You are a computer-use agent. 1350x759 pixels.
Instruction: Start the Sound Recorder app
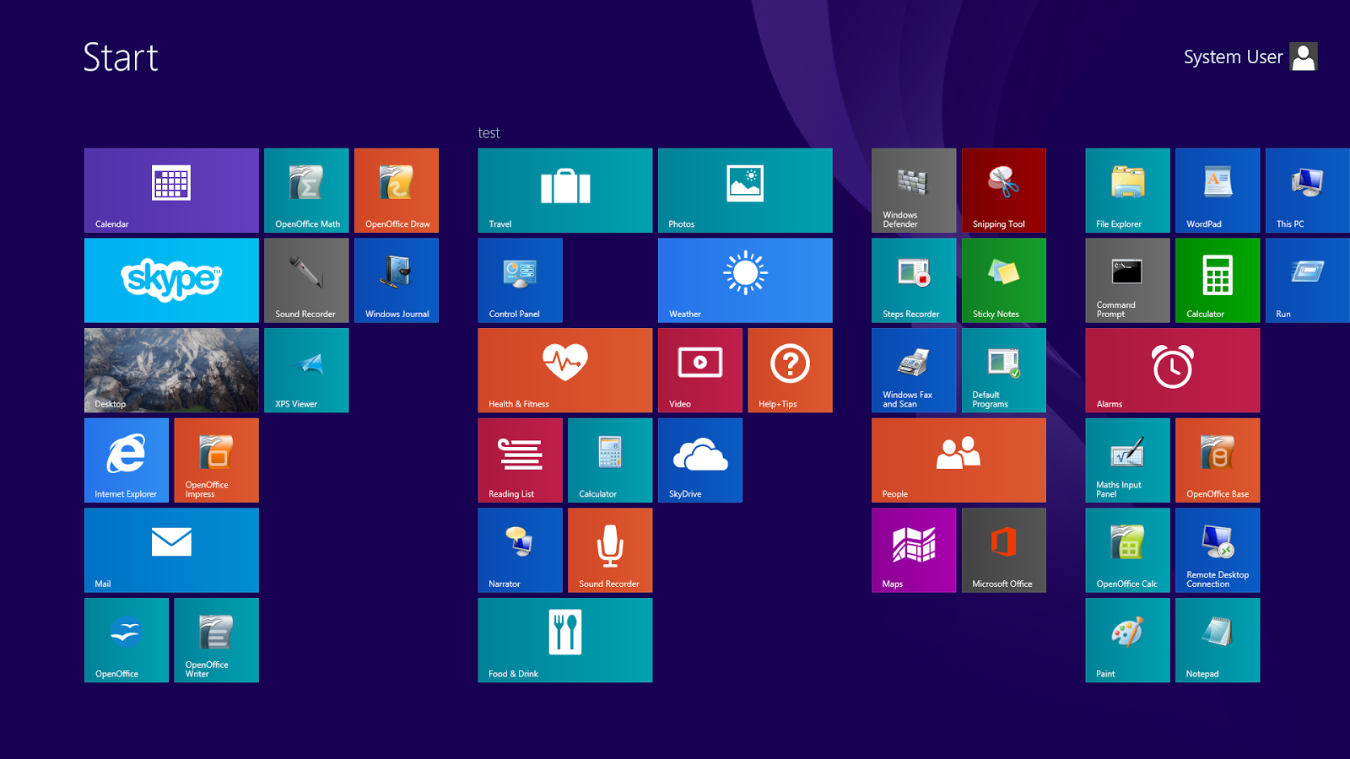609,550
